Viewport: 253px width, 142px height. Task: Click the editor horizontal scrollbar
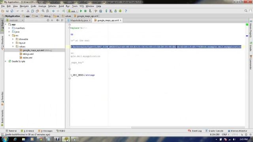pos(188,127)
